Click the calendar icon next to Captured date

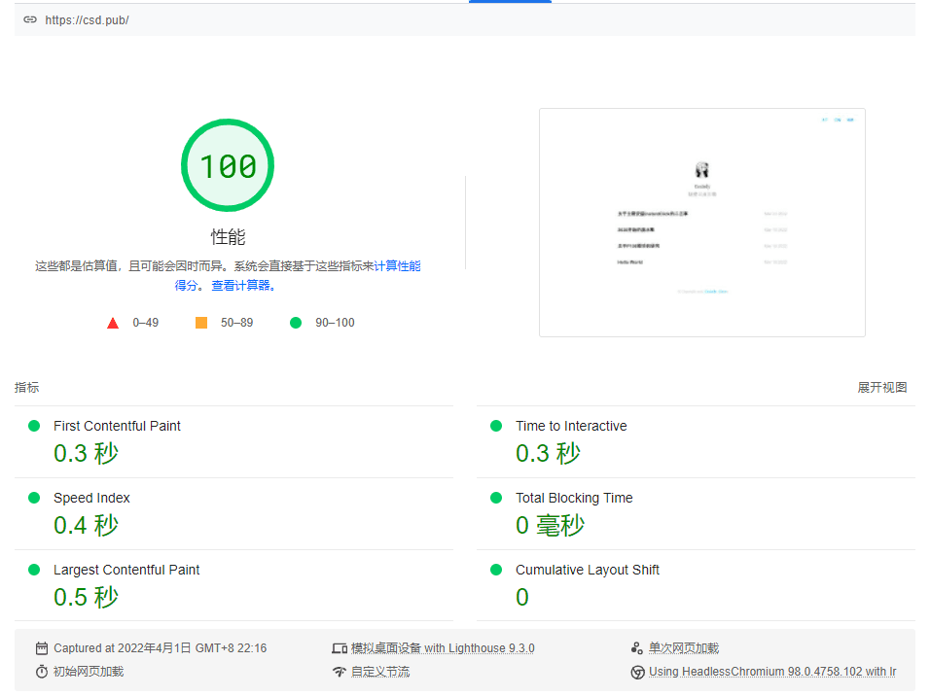[x=41, y=647]
